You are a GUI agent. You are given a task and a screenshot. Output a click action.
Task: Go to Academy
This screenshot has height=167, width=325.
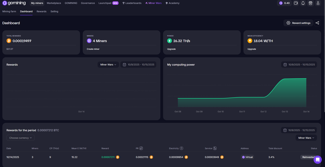coord(172,3)
